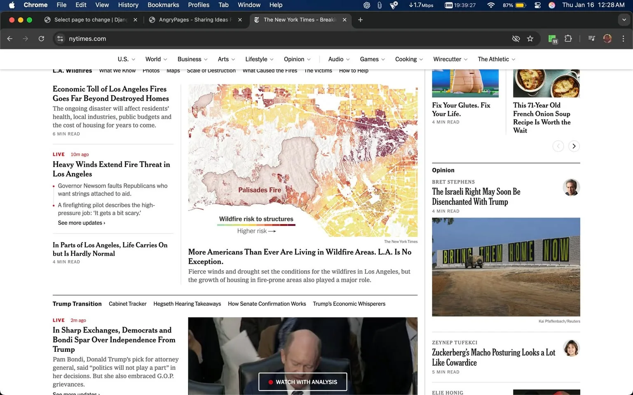Open the Chrome extensions puzzle icon

click(x=568, y=38)
